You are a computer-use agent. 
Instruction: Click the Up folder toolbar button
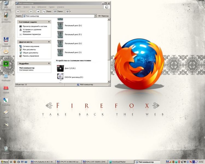pos(38,11)
